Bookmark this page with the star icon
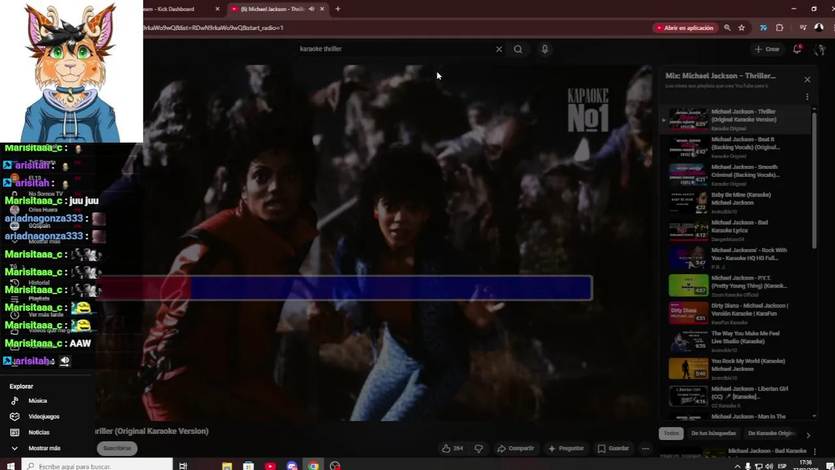The height and width of the screenshot is (470, 835). pyautogui.click(x=742, y=28)
